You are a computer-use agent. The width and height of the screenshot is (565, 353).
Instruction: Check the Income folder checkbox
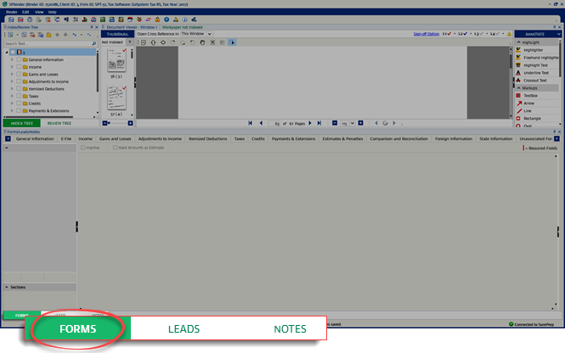(x=19, y=67)
